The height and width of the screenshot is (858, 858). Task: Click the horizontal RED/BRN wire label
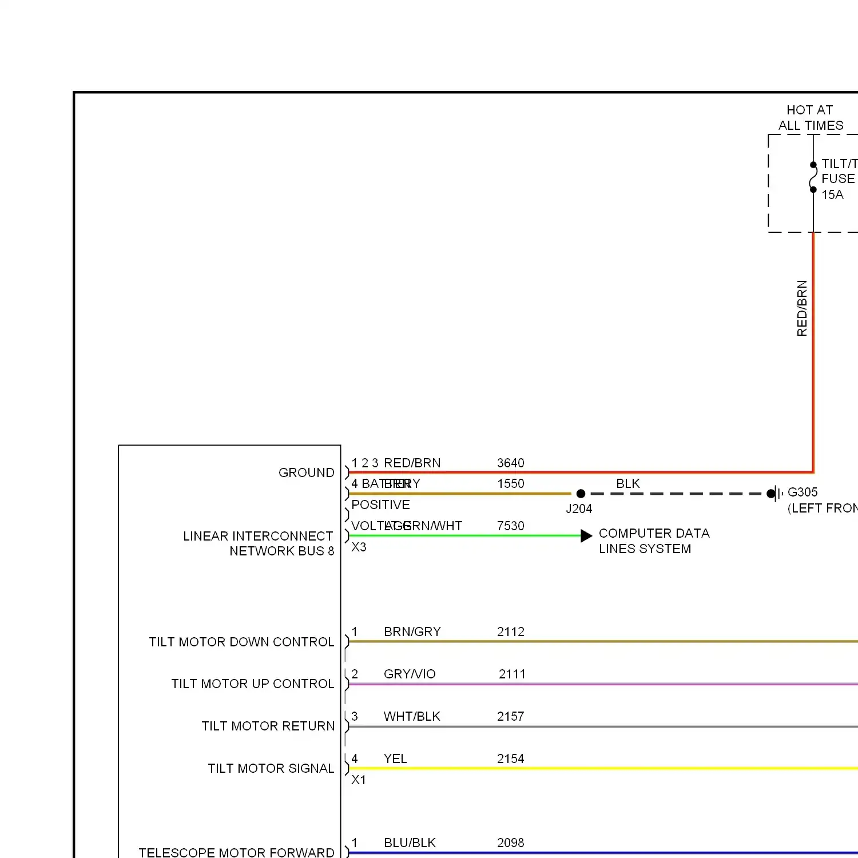412,463
